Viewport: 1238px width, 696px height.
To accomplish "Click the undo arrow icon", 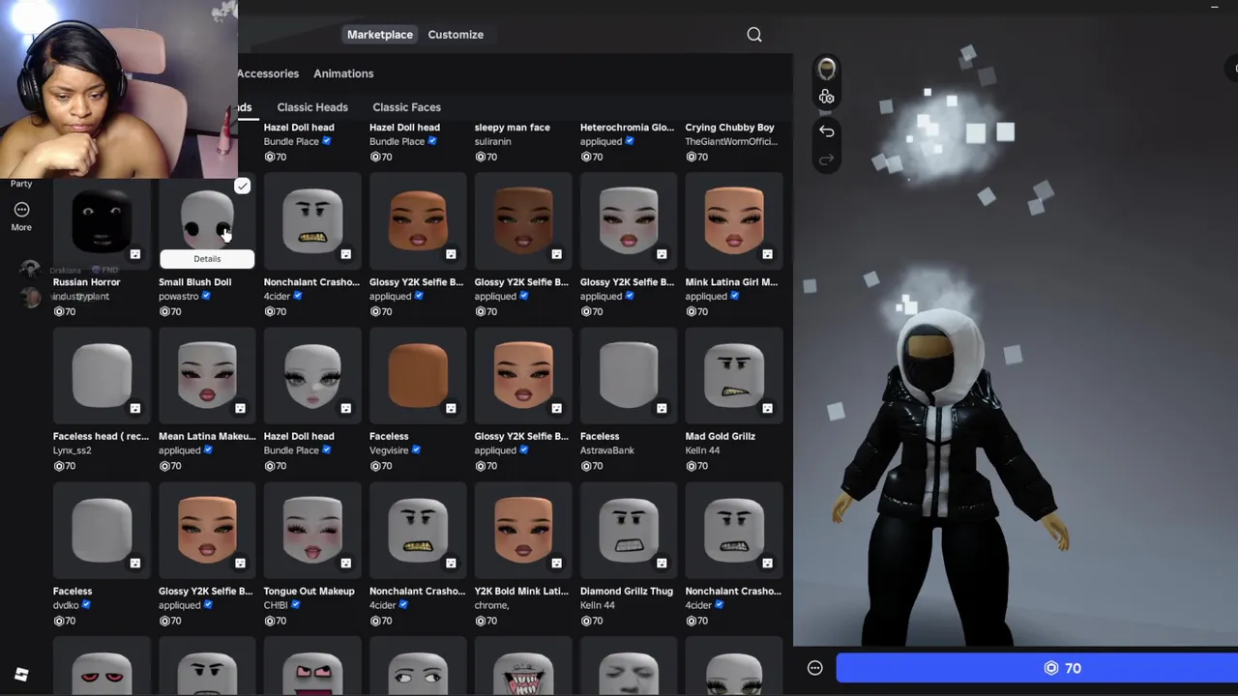I will 827,130.
